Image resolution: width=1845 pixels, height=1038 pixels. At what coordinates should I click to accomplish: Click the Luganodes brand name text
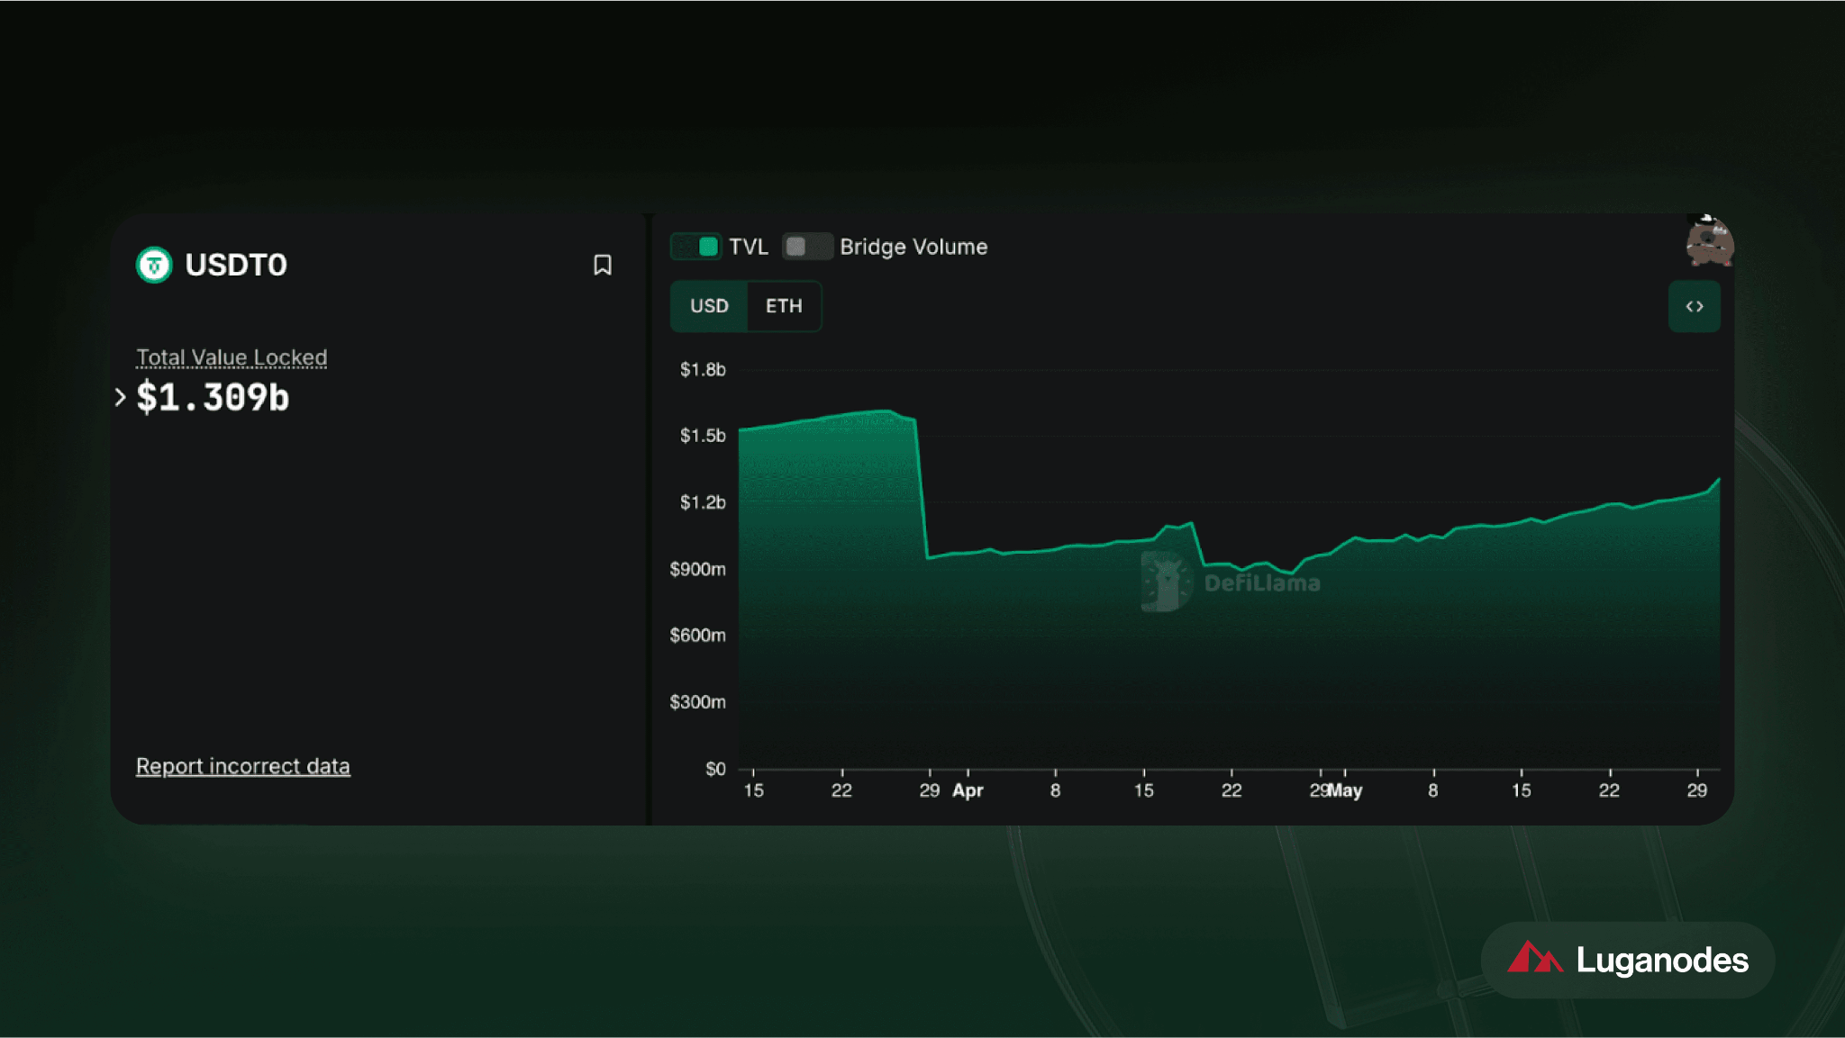[1661, 960]
